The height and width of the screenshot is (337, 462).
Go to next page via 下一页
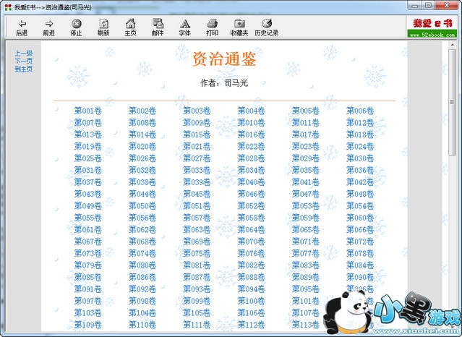coord(24,61)
